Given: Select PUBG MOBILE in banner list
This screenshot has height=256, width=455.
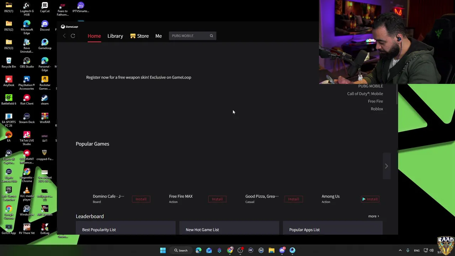Looking at the screenshot, I should pyautogui.click(x=370, y=86).
